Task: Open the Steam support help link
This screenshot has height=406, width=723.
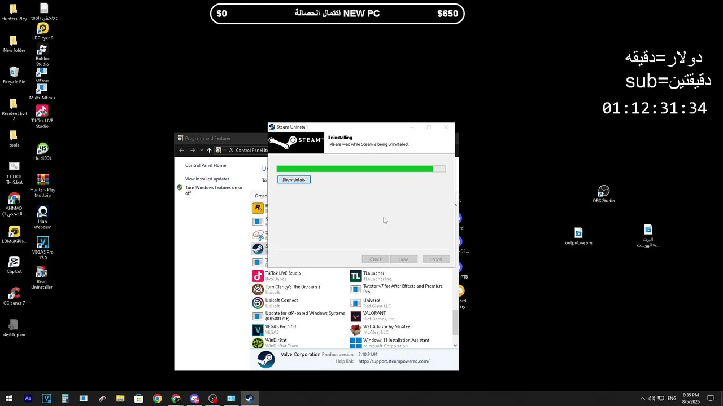Action: [x=394, y=361]
